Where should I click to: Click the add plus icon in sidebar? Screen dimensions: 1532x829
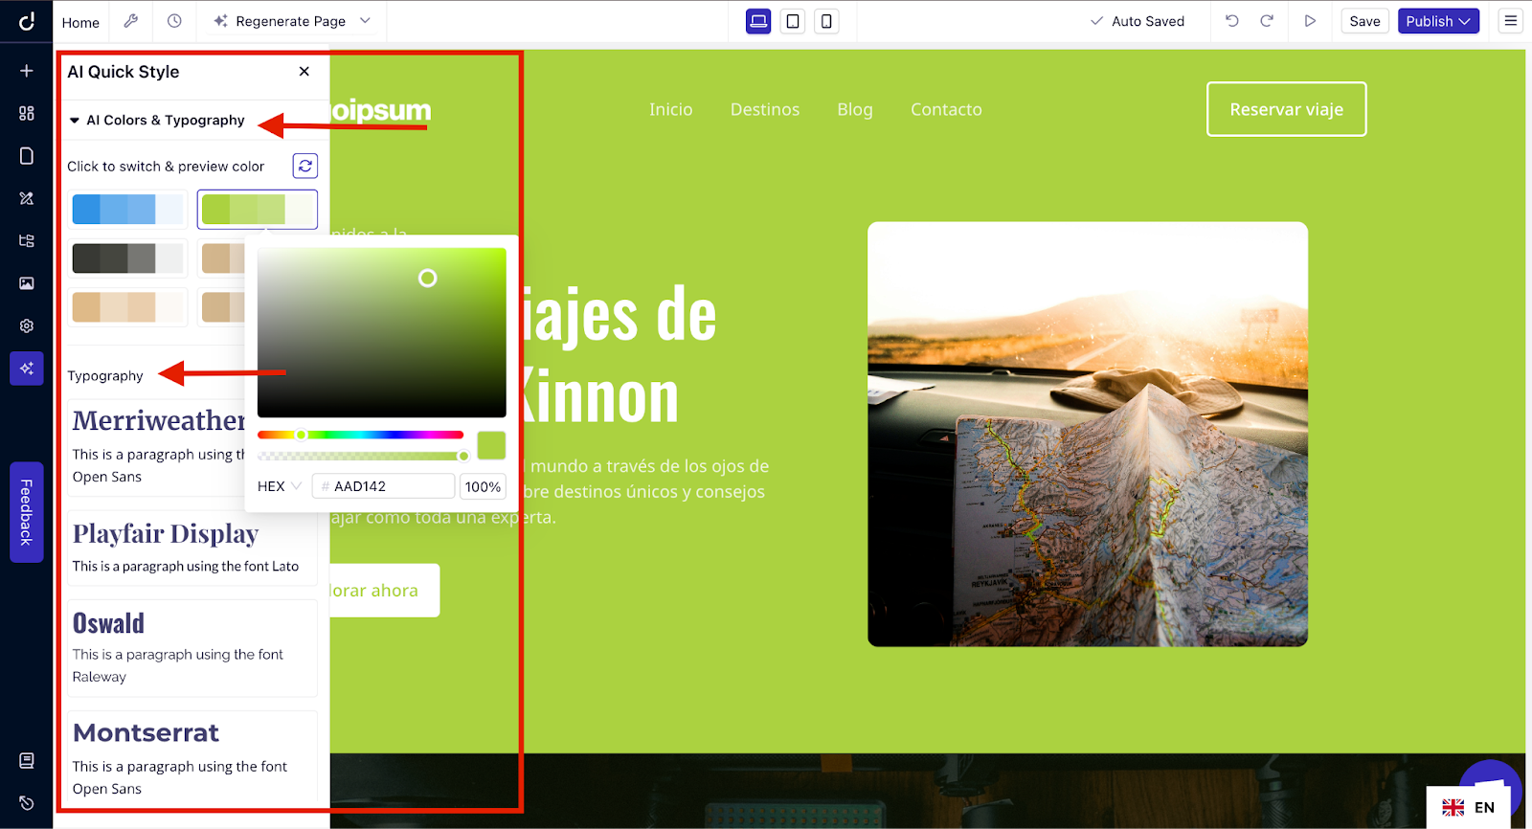point(27,71)
